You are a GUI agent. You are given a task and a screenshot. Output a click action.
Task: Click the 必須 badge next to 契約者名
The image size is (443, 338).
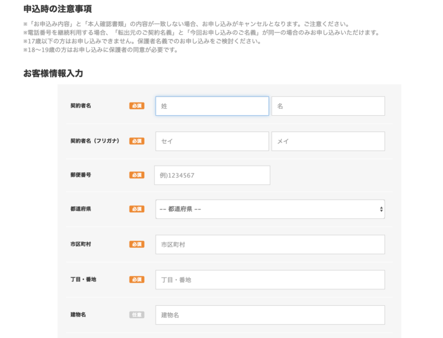click(137, 106)
